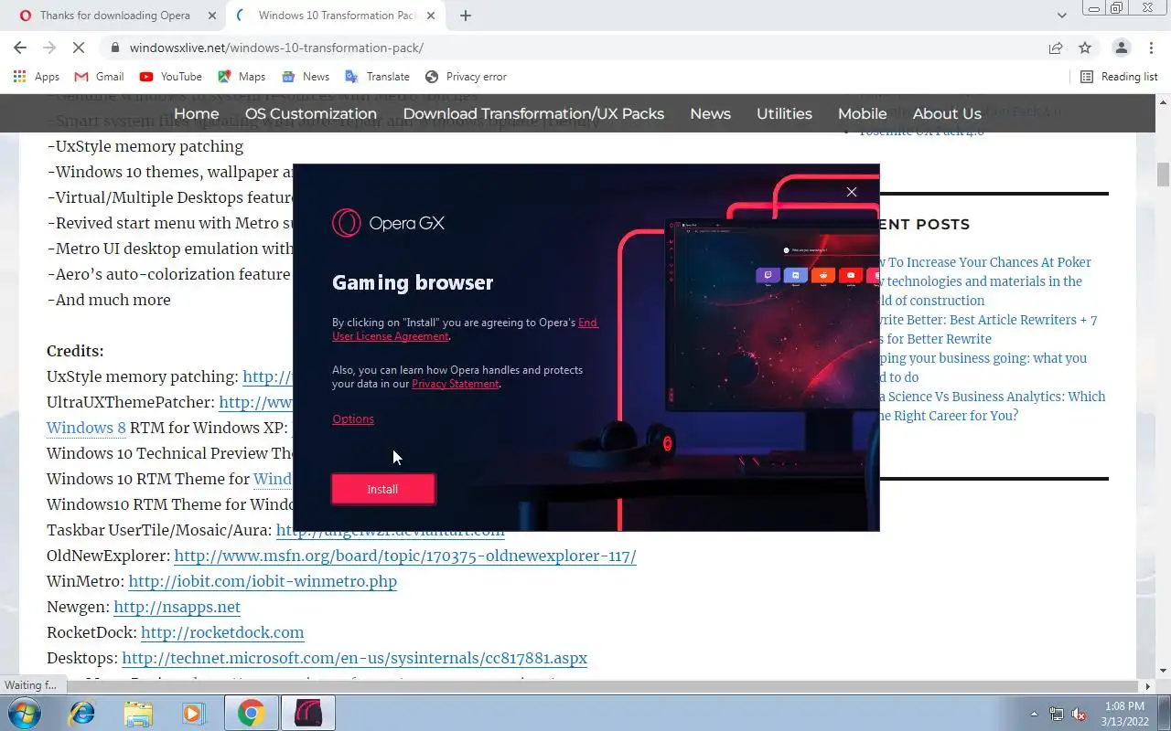Open the rocketdock.com link
This screenshot has height=731, width=1171.
(x=222, y=632)
